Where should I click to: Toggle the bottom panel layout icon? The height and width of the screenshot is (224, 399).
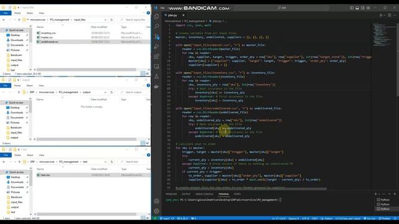[357, 8]
